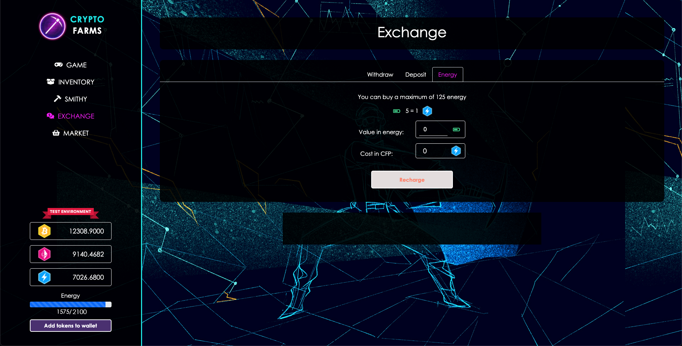Screen dimensions: 682x346
Task: Click the 'Cost in CFP:' label
Action: 377,154
